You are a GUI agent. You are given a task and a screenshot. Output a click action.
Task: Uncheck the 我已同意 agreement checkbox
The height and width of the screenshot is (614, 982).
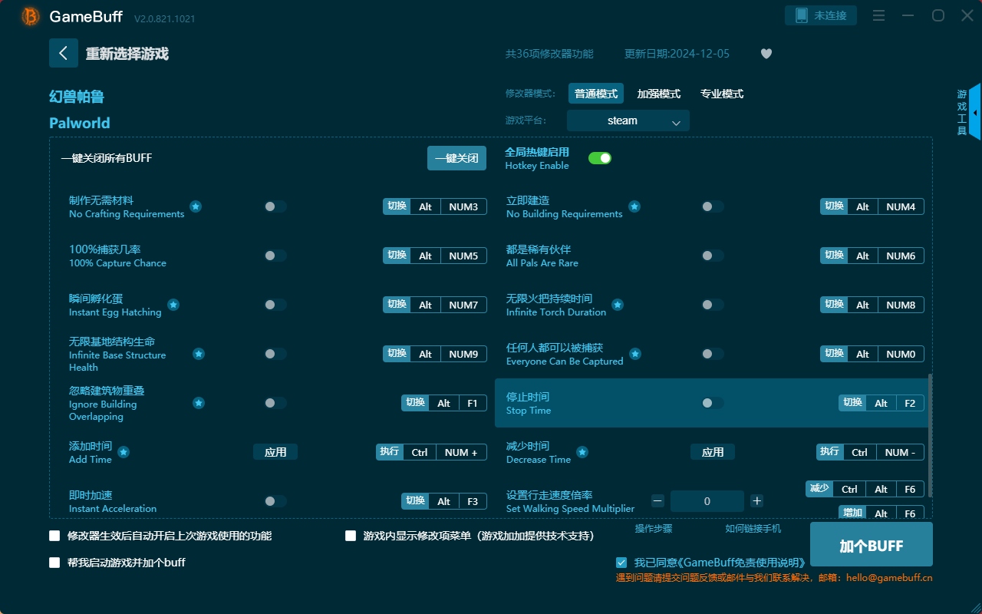point(621,562)
